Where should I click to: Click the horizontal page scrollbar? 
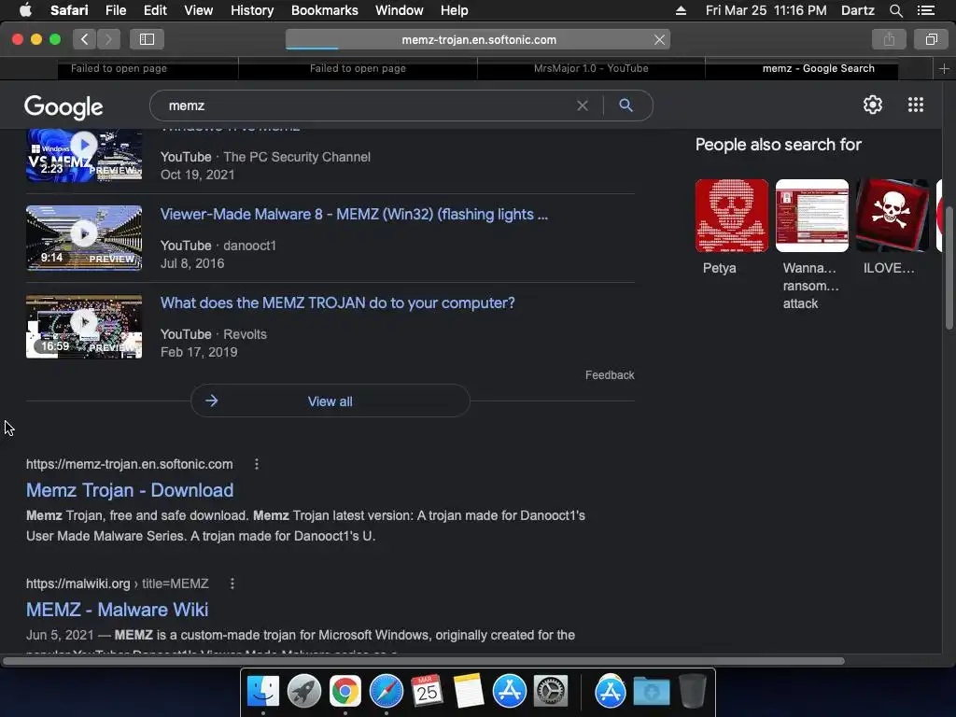click(423, 661)
